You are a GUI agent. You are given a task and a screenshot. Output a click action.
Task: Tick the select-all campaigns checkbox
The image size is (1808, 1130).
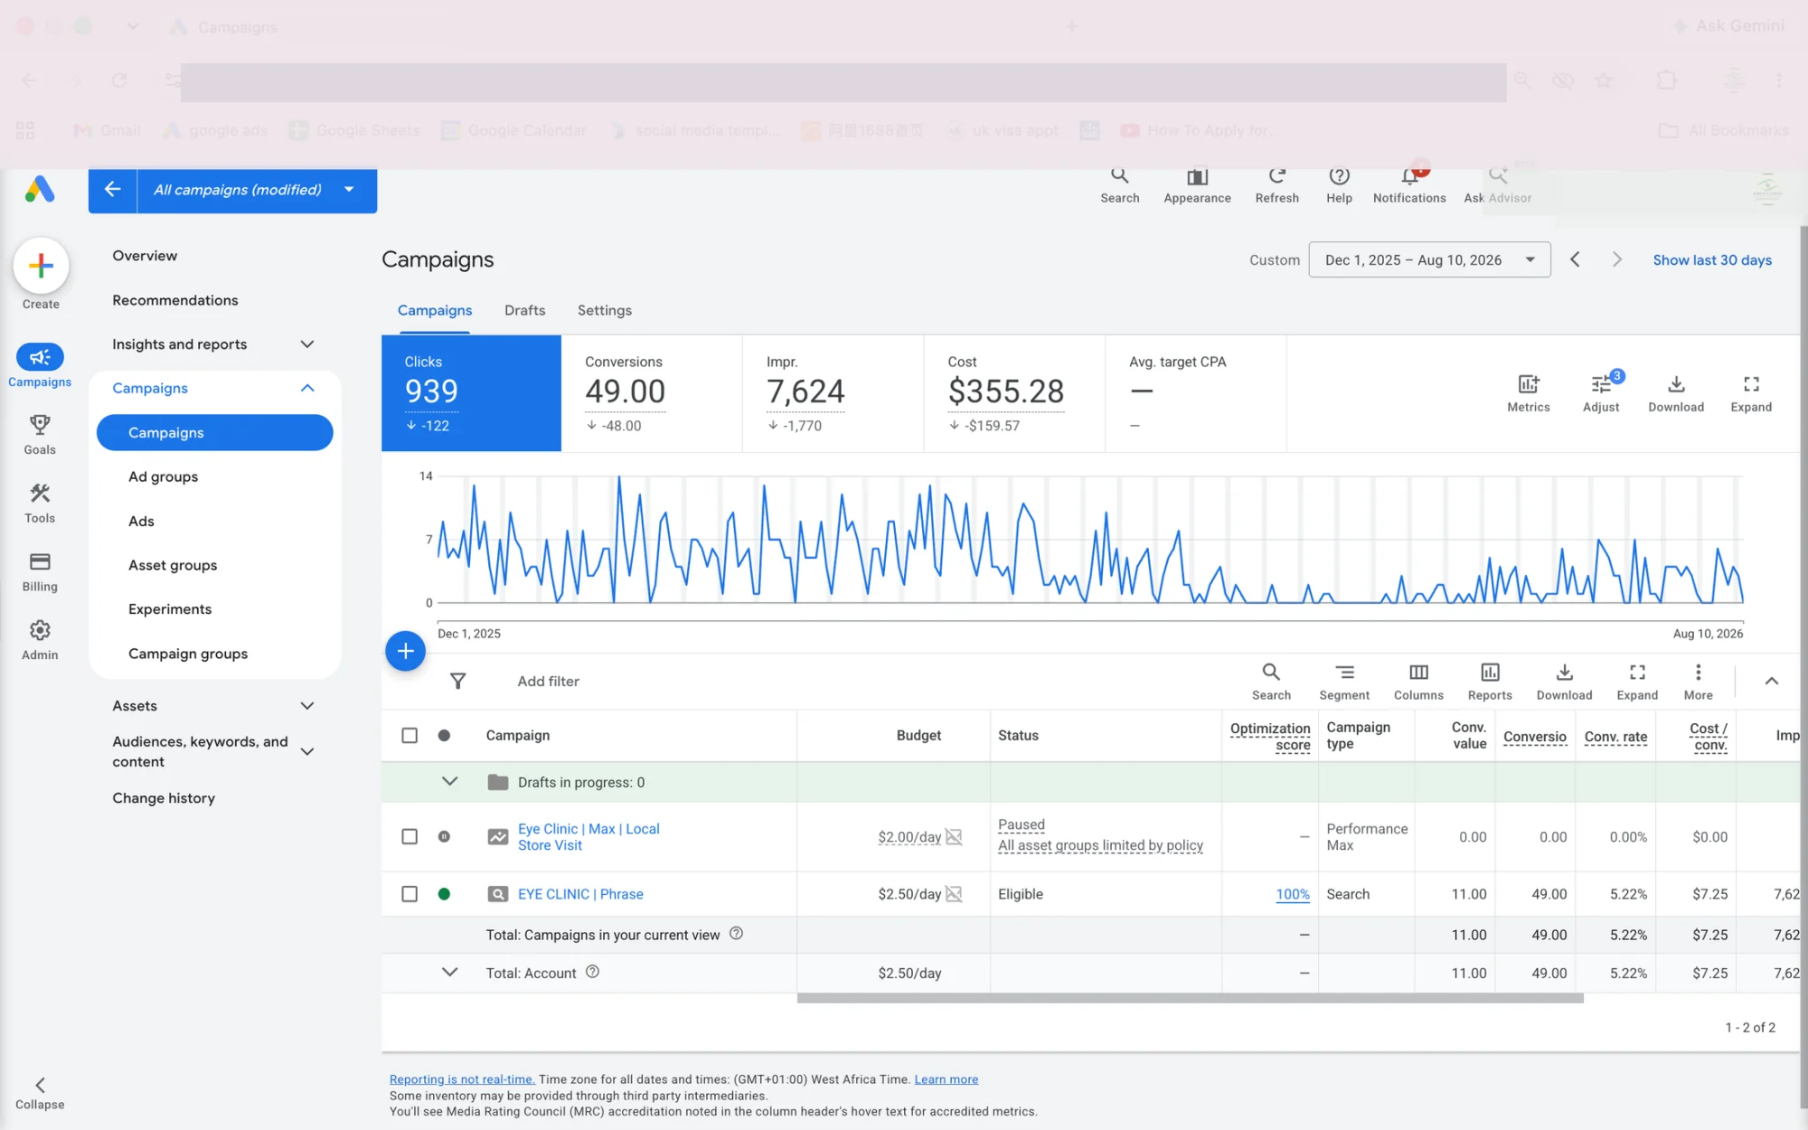pos(410,736)
